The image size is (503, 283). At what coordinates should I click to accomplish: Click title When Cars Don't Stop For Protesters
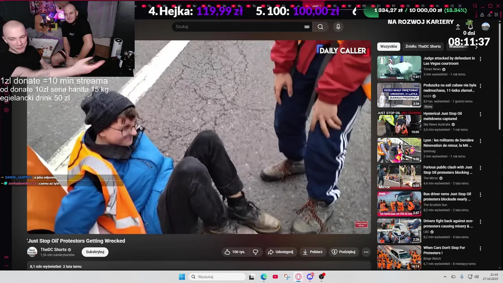pyautogui.click(x=444, y=250)
